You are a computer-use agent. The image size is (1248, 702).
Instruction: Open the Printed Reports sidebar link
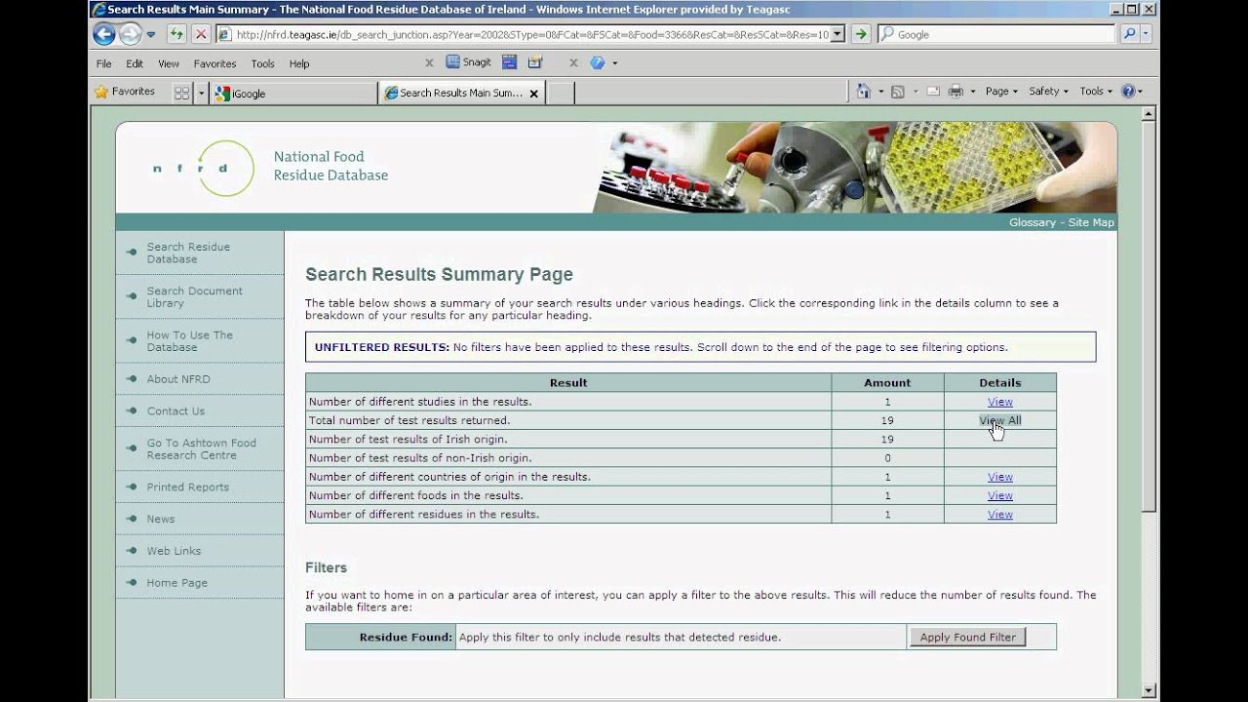(187, 487)
